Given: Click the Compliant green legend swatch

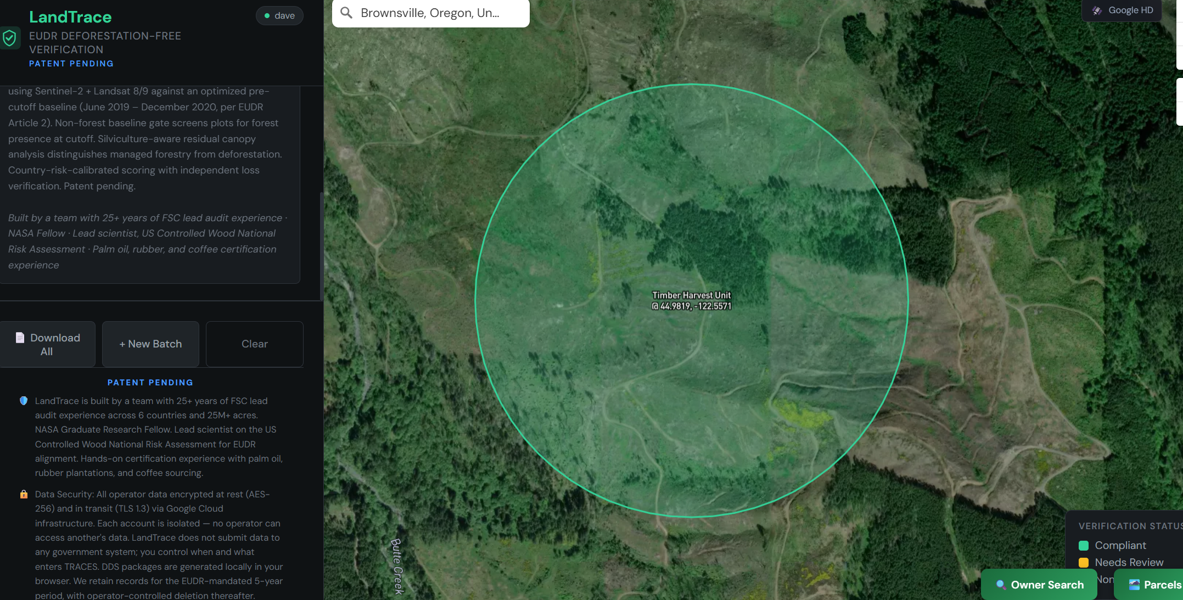Looking at the screenshot, I should coord(1084,546).
